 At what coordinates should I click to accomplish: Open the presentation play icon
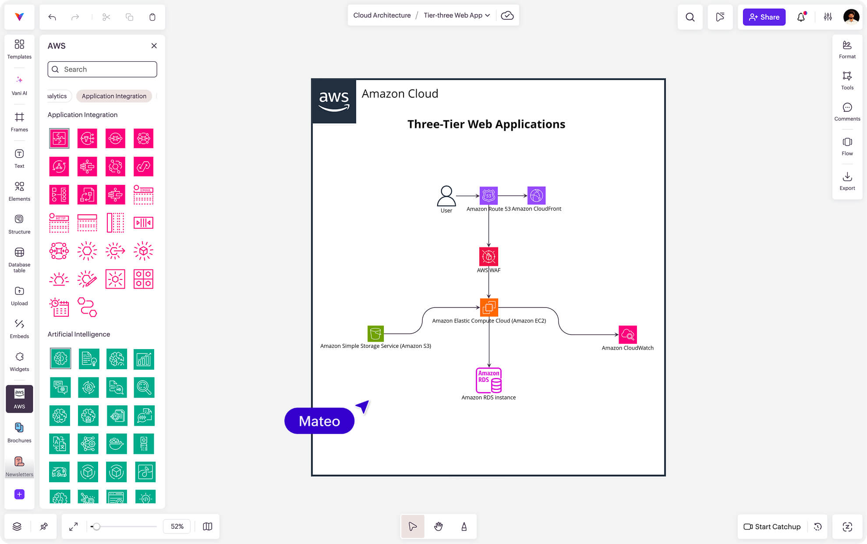click(x=720, y=17)
